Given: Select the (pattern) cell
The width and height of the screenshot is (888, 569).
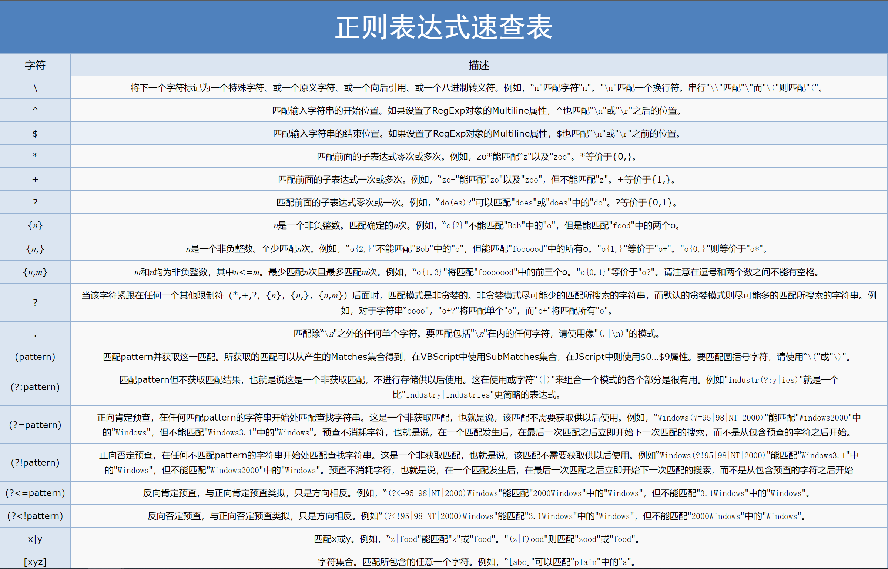Looking at the screenshot, I should coord(35,357).
